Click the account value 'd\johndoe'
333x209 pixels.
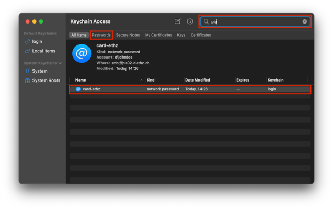click(x=124, y=57)
